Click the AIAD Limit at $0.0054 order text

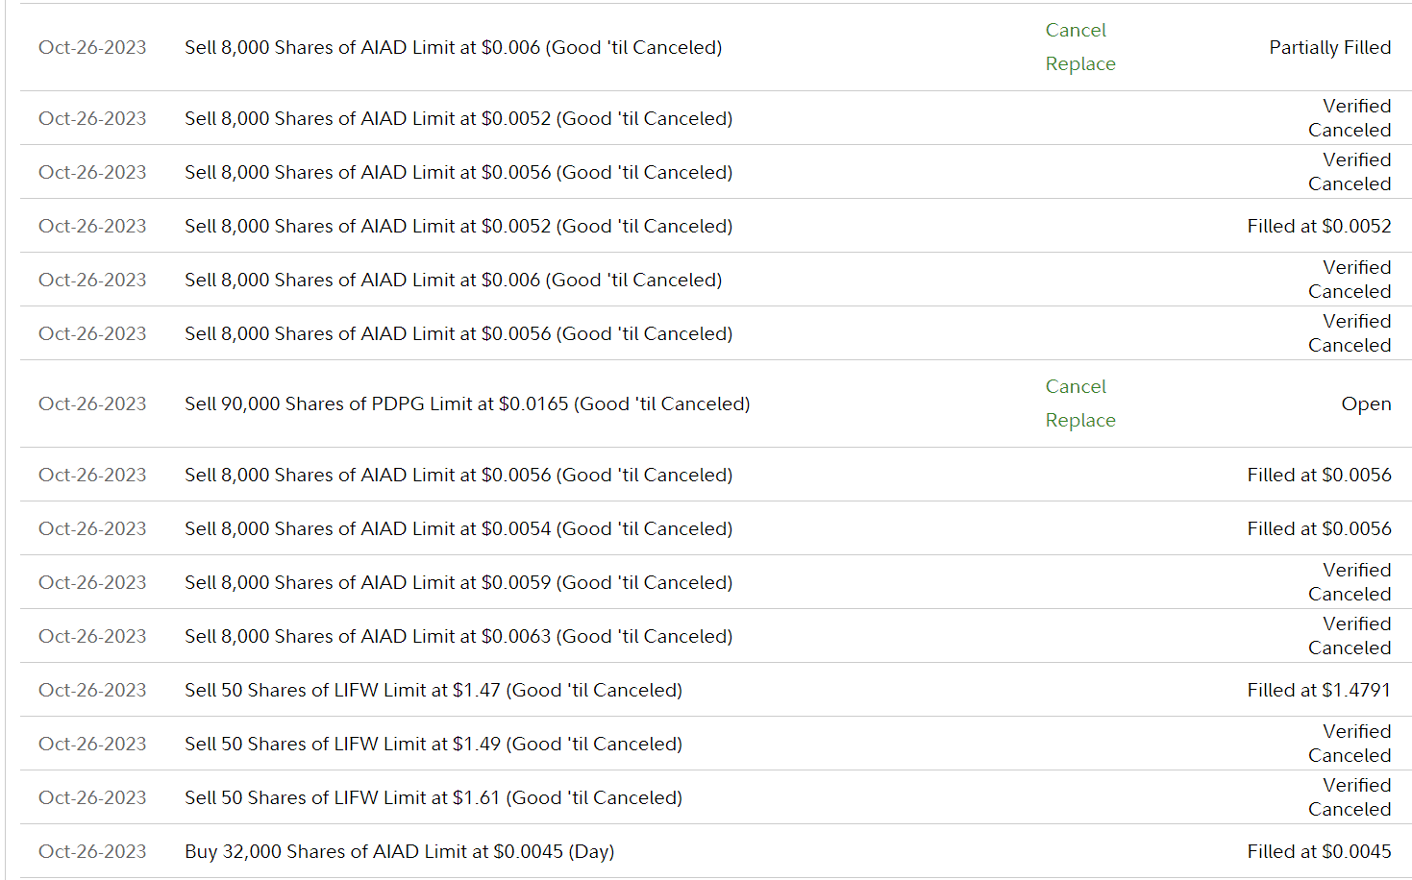458,529
